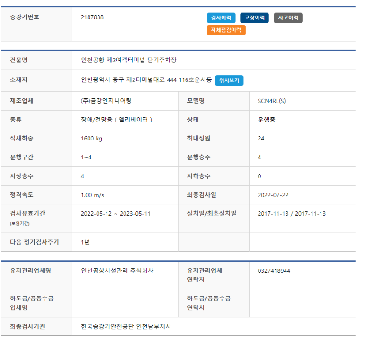Show location with the 위치보기 button

click(229, 80)
